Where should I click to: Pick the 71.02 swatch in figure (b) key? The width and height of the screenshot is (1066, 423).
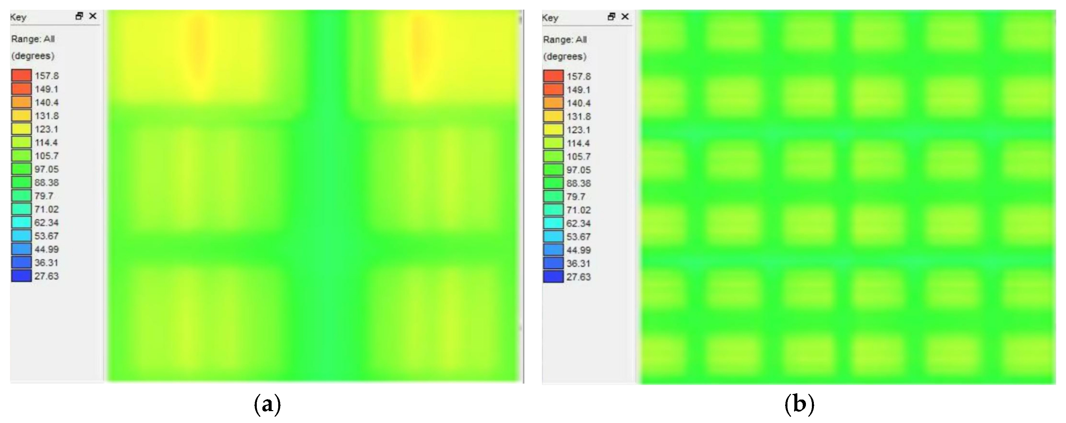(553, 210)
